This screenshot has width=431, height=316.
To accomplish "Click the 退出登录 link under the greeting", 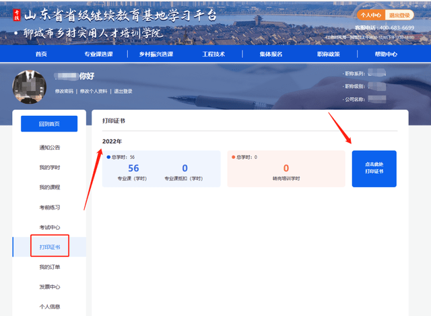I will (x=123, y=92).
